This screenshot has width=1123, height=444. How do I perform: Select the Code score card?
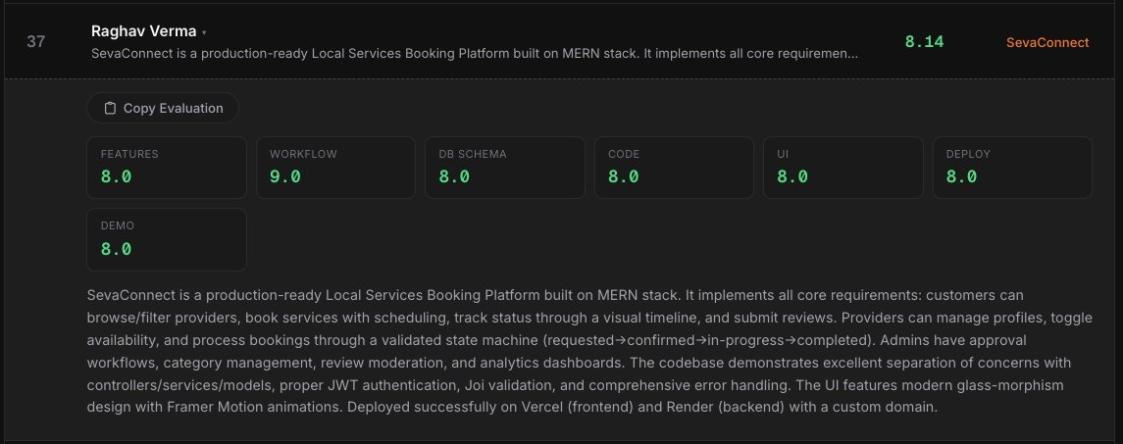click(674, 168)
